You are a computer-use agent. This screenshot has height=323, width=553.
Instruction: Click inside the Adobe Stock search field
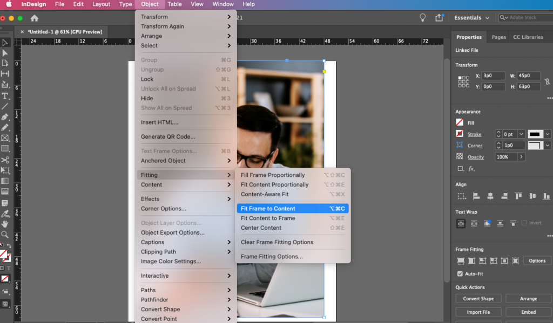click(x=527, y=17)
